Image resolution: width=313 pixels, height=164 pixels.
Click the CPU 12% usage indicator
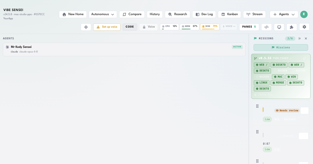coord(169,27)
